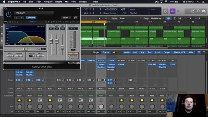208x117 pixels.
Task: Open the Navigate menu
Action: tap(48, 2)
